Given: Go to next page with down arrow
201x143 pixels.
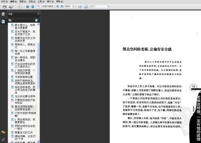Looking at the screenshot, I should coord(33,6).
